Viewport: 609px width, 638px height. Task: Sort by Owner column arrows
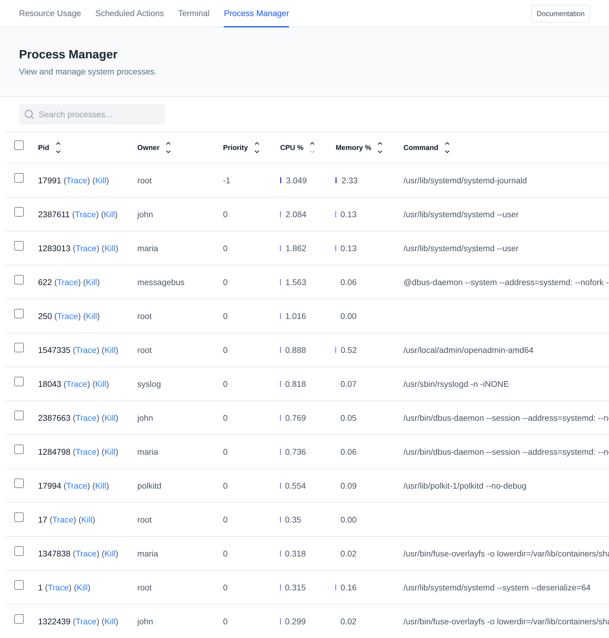pos(168,148)
